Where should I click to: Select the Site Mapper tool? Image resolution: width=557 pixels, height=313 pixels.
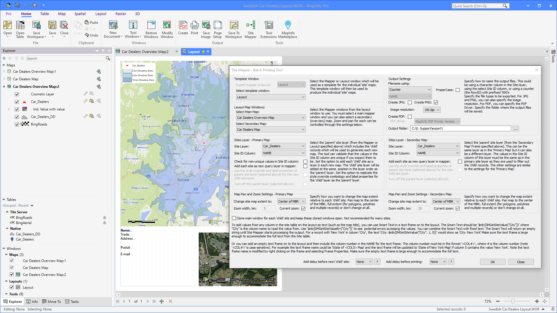250,29
